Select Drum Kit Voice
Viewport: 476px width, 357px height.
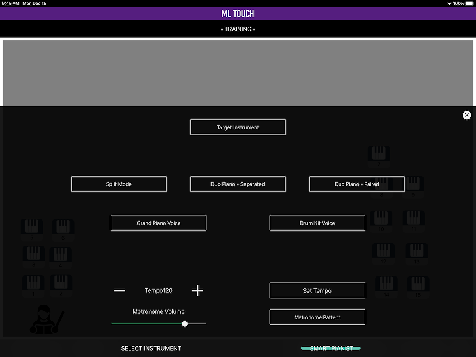pos(317,223)
